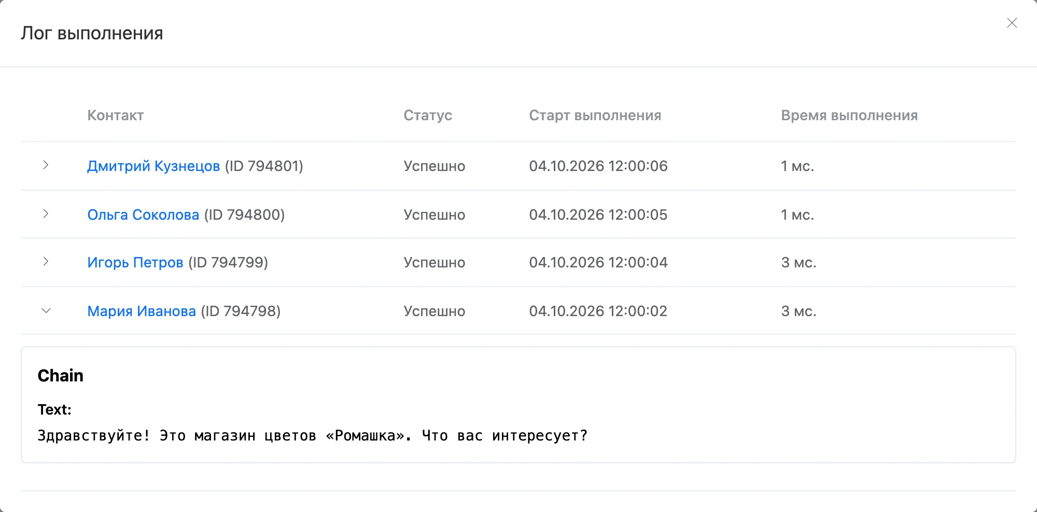The height and width of the screenshot is (512, 1037).
Task: Open contact Игорь Петров
Action: click(x=135, y=263)
